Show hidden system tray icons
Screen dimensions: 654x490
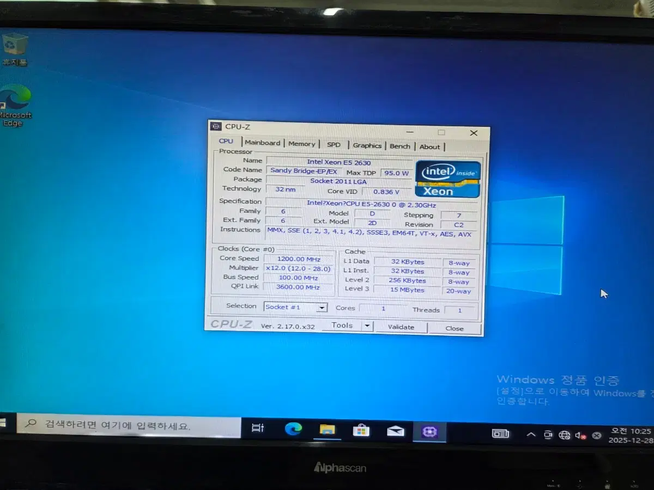pos(530,434)
